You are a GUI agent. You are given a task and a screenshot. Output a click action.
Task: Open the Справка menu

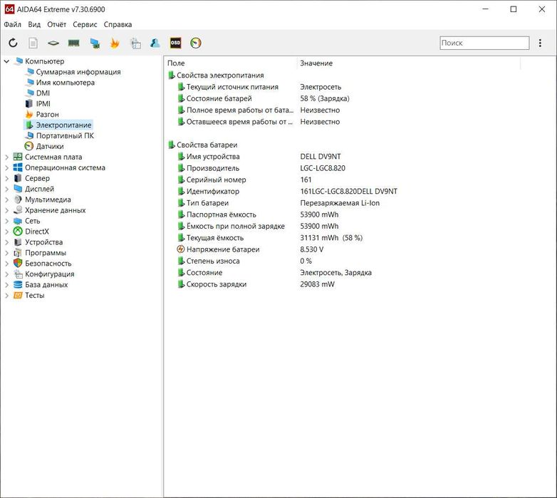[x=118, y=24]
